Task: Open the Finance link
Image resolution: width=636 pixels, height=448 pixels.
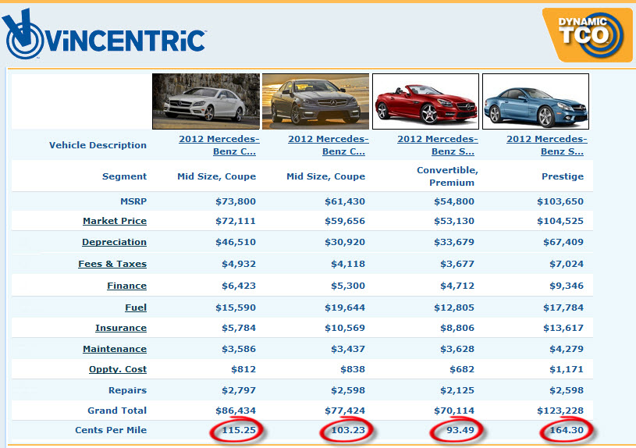Action: point(127,286)
